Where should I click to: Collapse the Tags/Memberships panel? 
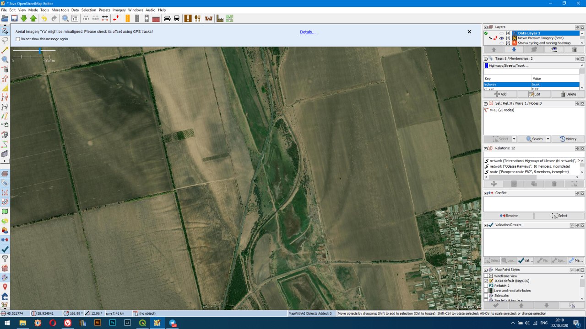pyautogui.click(x=486, y=58)
